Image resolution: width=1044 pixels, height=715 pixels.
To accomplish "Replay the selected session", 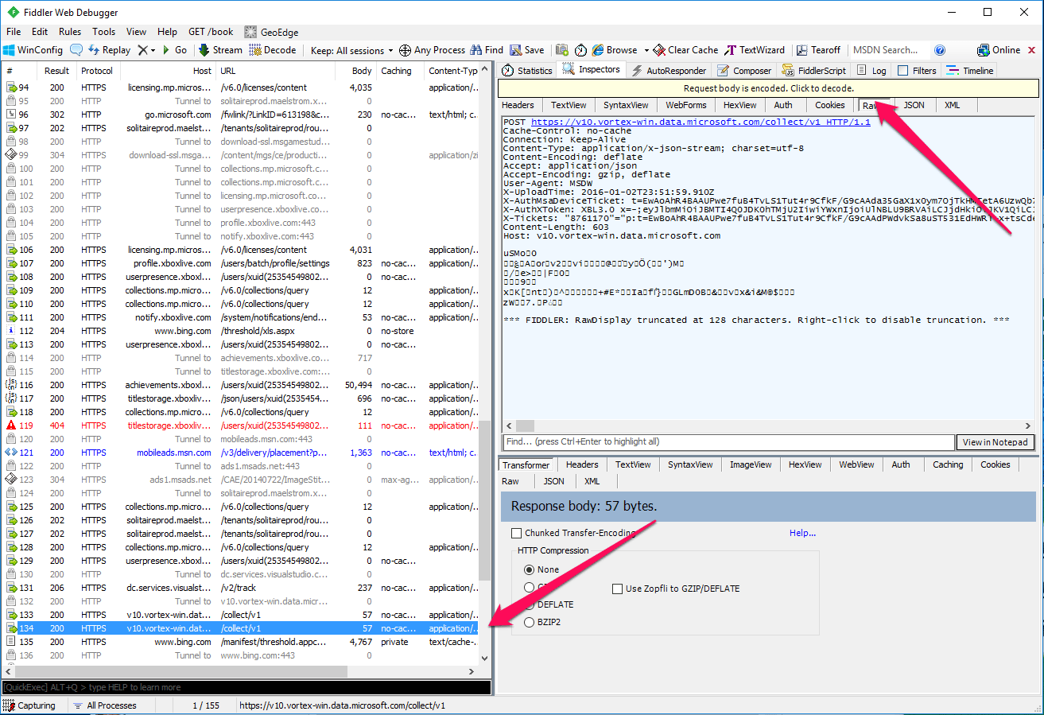I will [x=109, y=50].
